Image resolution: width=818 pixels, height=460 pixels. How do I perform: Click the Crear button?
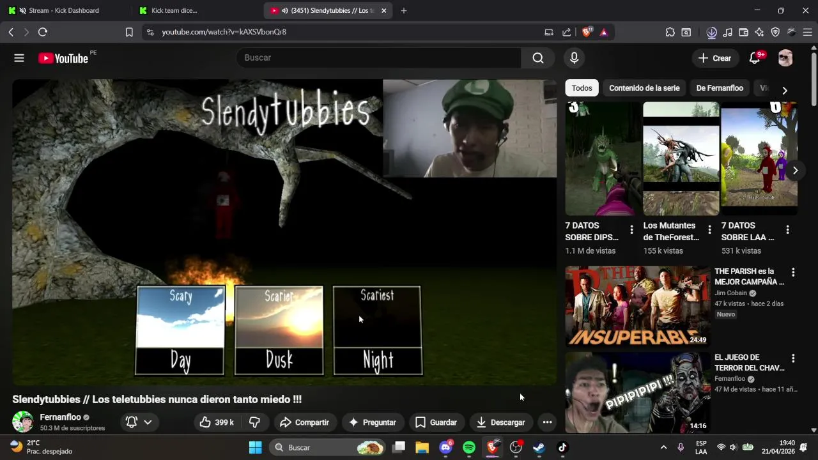click(714, 58)
